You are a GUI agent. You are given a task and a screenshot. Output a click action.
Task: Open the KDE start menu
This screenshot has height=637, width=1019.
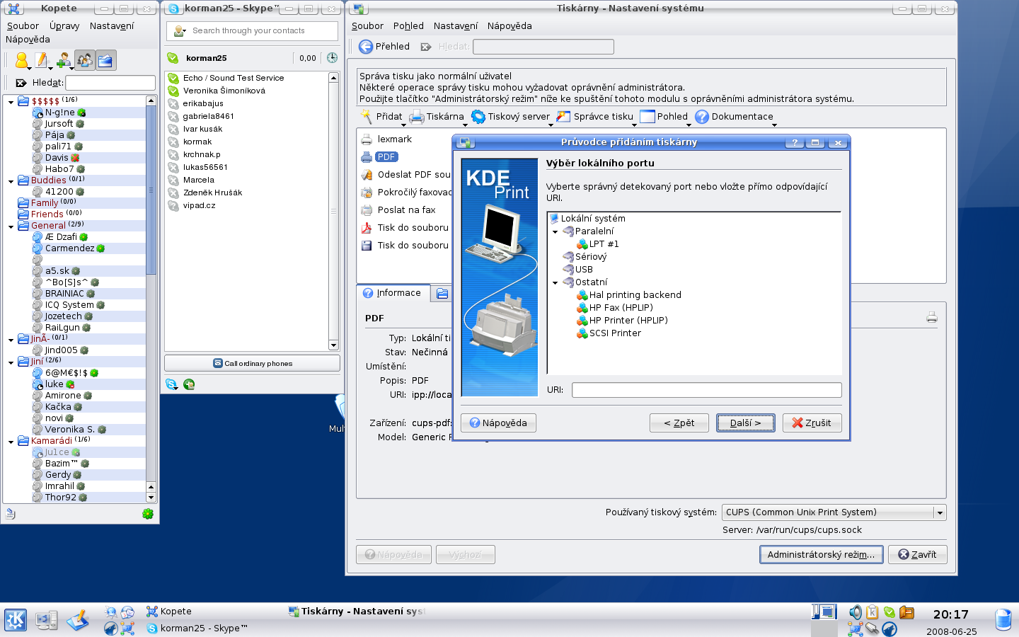[x=16, y=620]
